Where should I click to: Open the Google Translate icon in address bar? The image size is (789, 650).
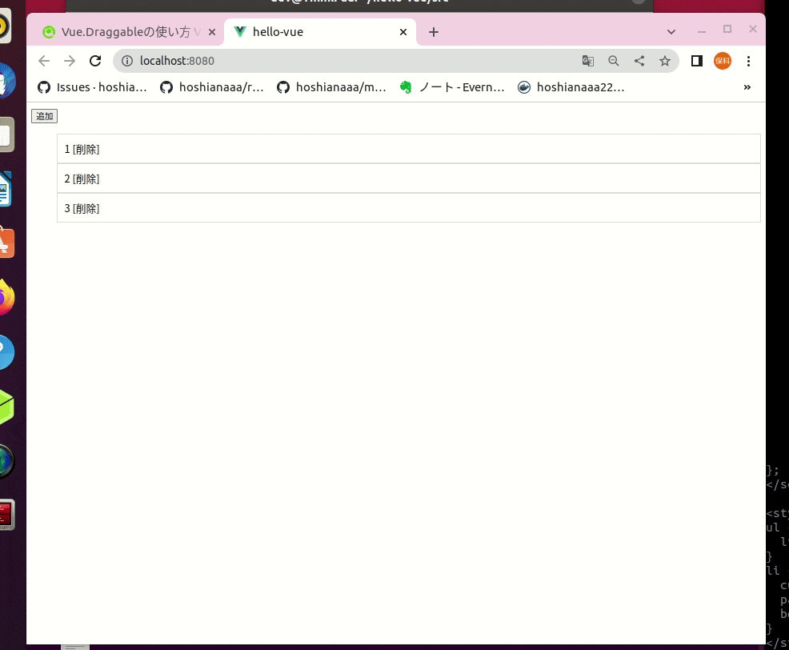588,60
